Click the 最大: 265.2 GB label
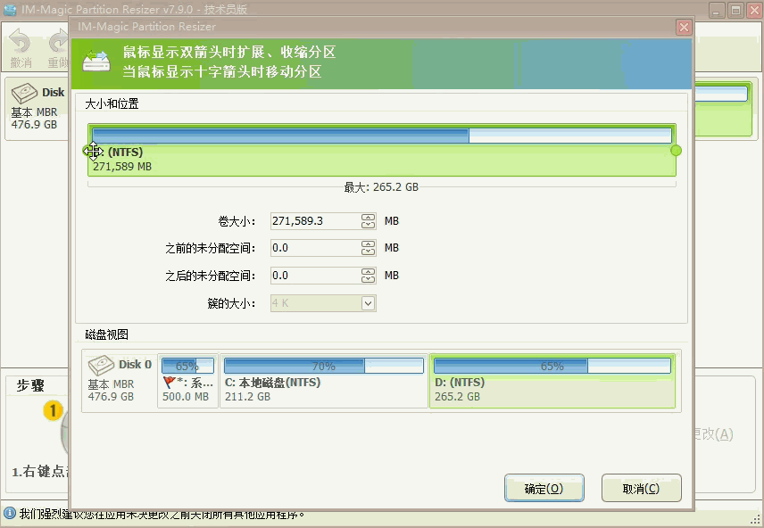 point(381,187)
